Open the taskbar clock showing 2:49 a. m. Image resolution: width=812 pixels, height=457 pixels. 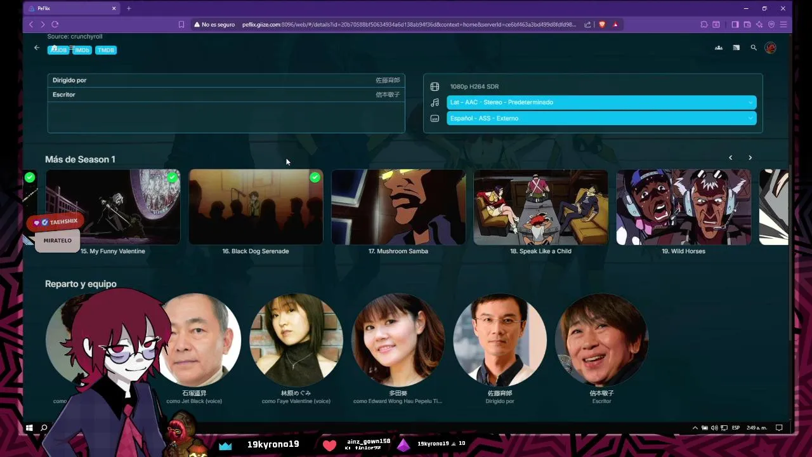pos(757,428)
